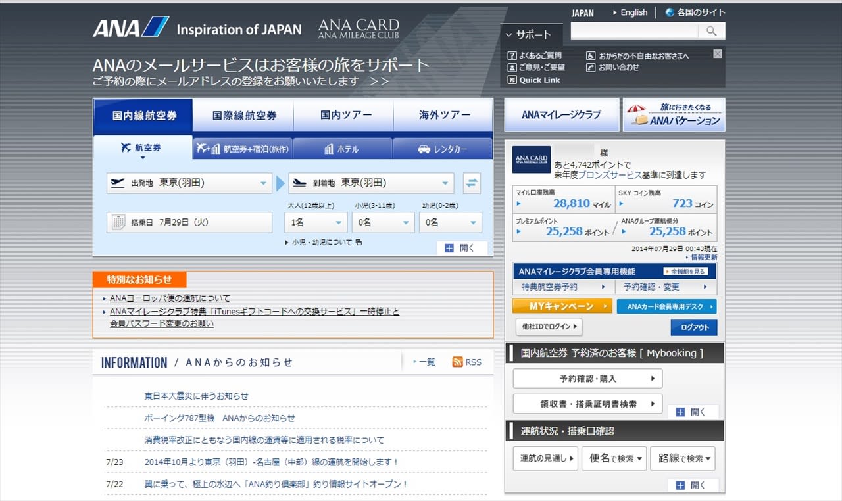
Task: Open the ANAバケーション banner
Action: 673,115
